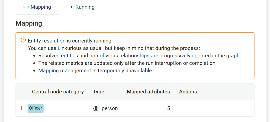Select the person type label in row 1
The height and width of the screenshot is (122, 270).
(x=110, y=109)
